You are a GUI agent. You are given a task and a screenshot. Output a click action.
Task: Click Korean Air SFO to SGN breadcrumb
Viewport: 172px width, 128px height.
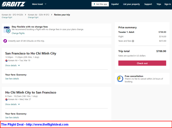12,15
